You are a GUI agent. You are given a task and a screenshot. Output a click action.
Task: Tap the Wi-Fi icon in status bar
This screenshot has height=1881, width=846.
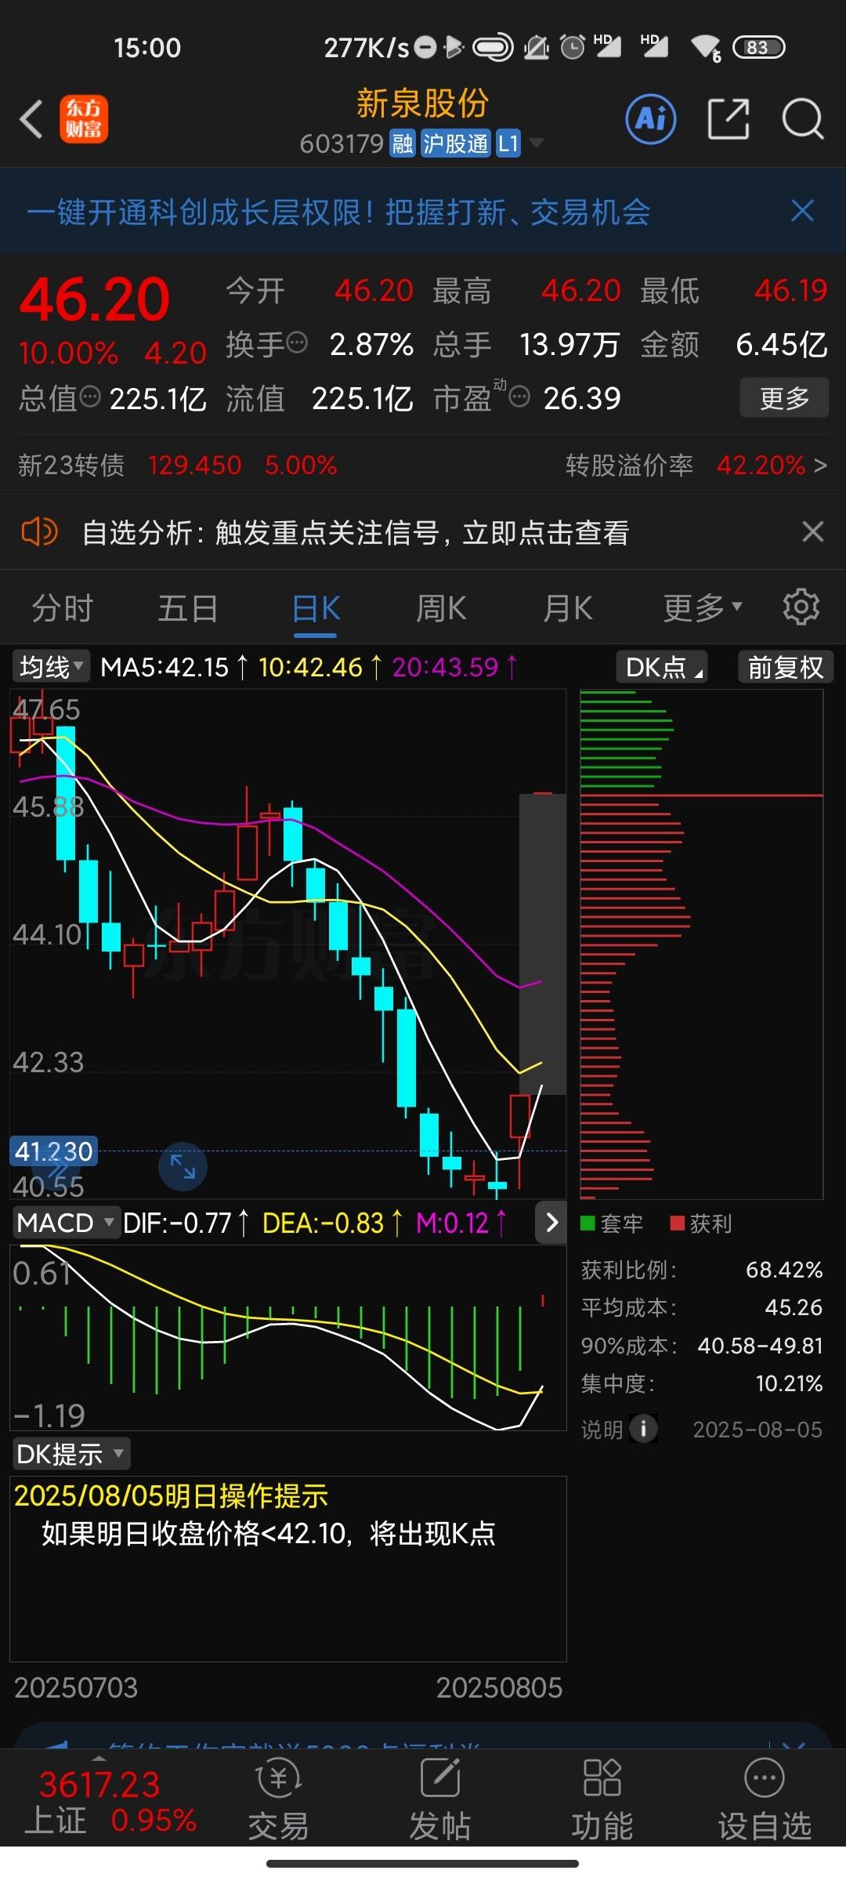click(x=706, y=47)
